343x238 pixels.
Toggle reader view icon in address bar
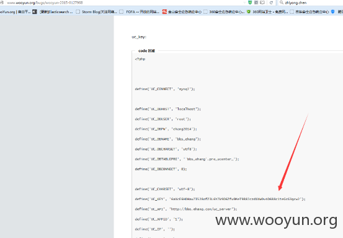coord(262,2)
